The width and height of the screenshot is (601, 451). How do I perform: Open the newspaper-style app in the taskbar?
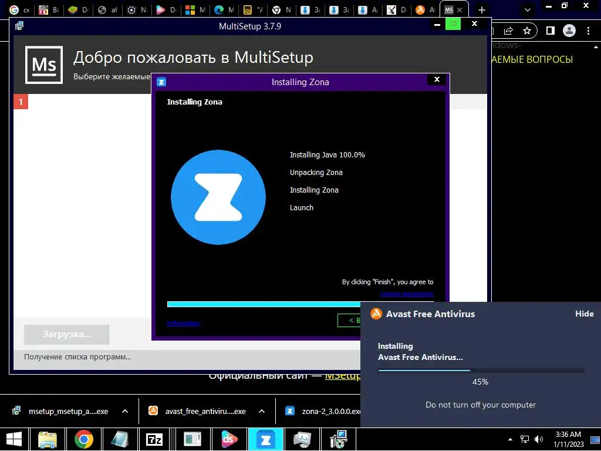192,439
